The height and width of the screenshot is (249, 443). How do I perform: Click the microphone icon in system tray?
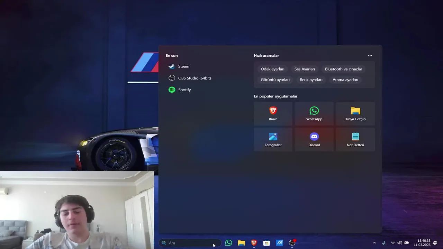pos(383,243)
